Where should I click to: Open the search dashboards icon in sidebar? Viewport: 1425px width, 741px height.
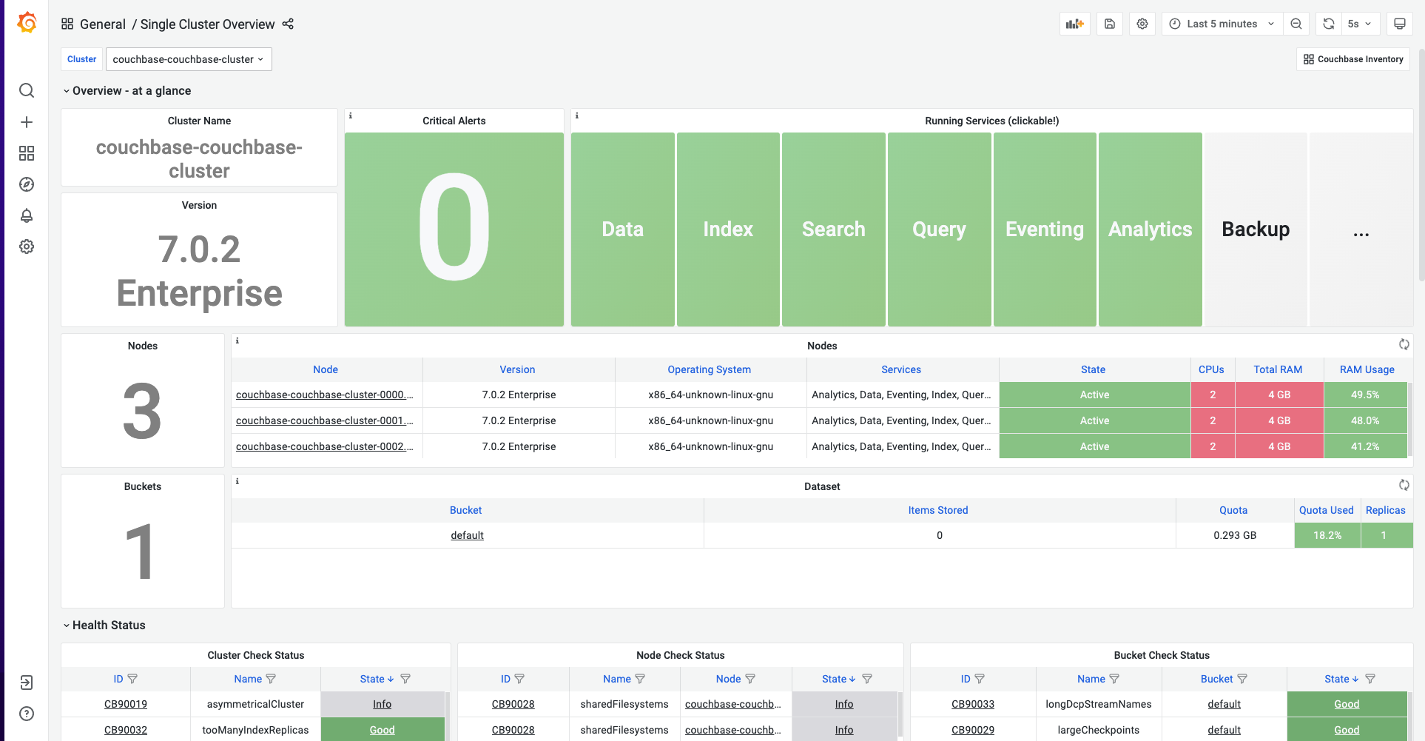click(27, 90)
